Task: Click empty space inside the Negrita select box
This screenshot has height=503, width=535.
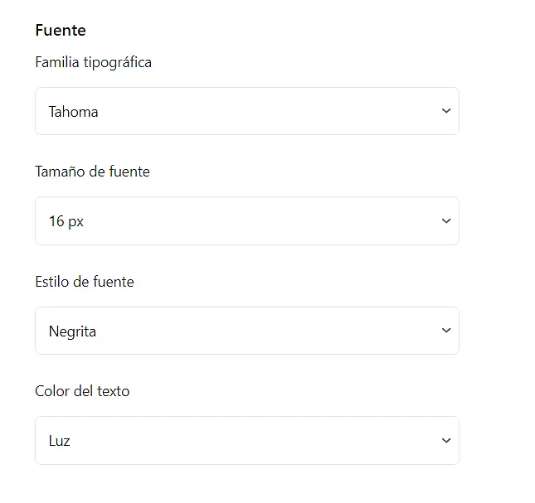Action: point(274,331)
